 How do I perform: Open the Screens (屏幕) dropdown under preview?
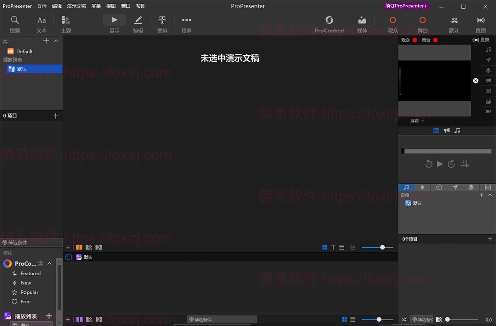pos(417,121)
